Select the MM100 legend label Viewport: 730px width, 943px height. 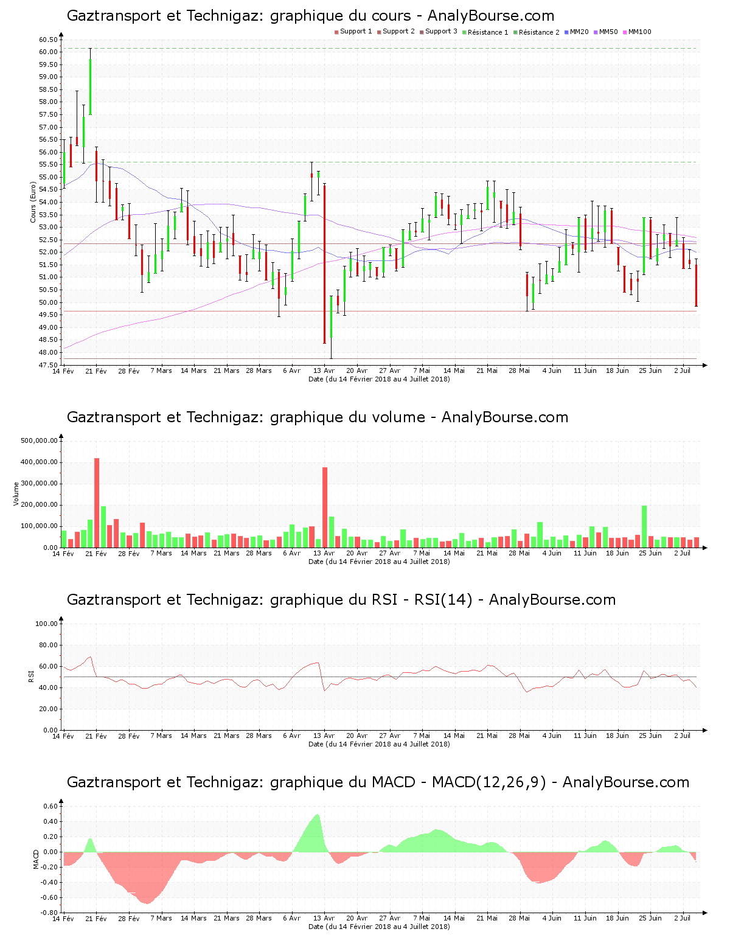639,32
